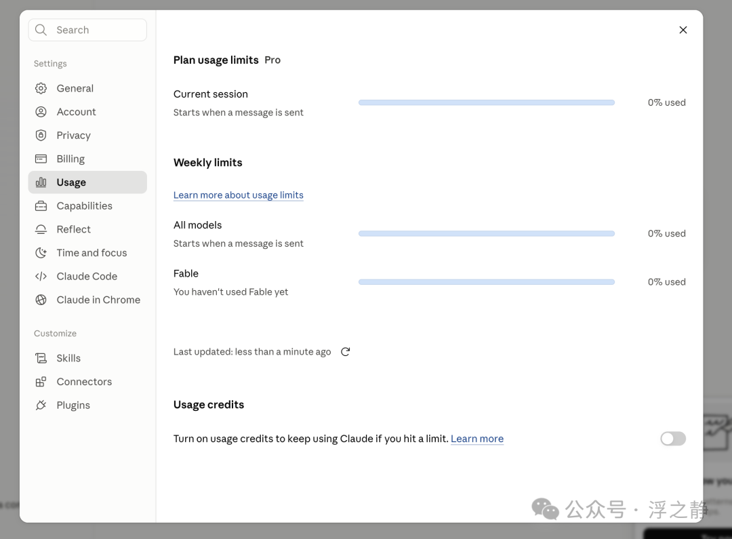Click the Reflect icon in sidebar

(x=41, y=229)
